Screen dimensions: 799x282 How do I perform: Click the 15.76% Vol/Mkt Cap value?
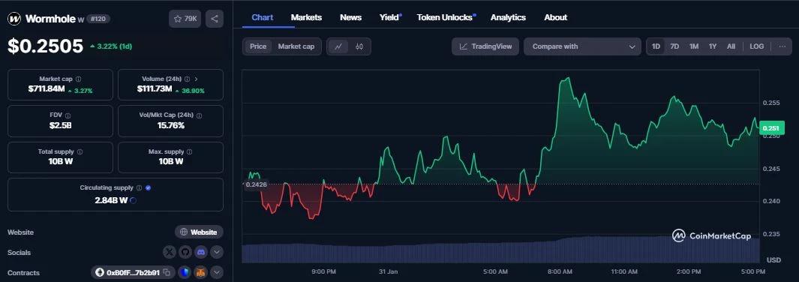point(171,125)
